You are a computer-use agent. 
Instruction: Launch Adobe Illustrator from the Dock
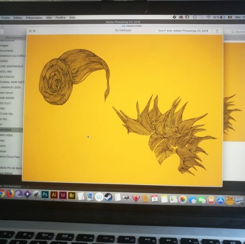54,195
